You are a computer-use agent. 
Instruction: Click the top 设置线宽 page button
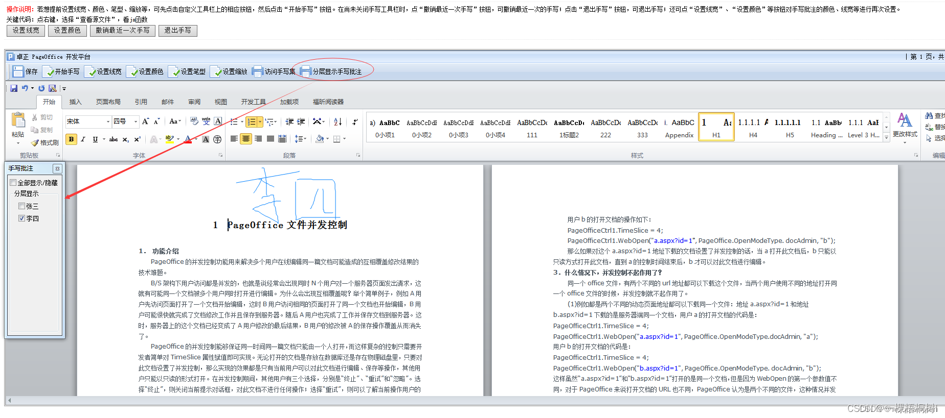coord(26,31)
